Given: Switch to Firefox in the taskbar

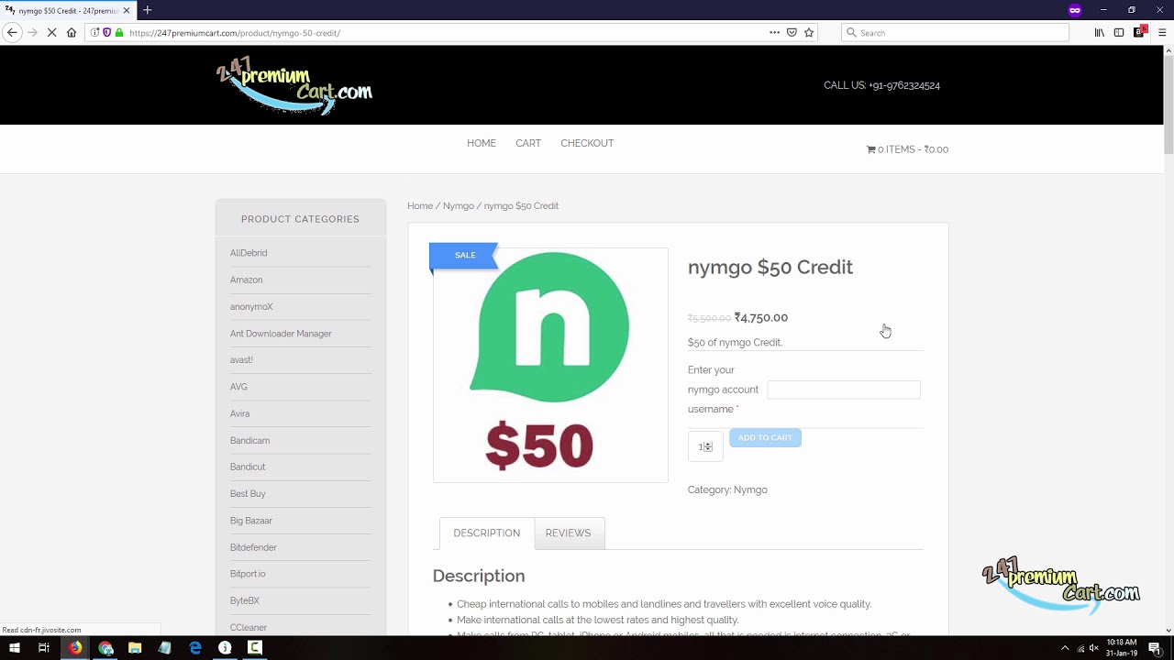Looking at the screenshot, I should 74,648.
